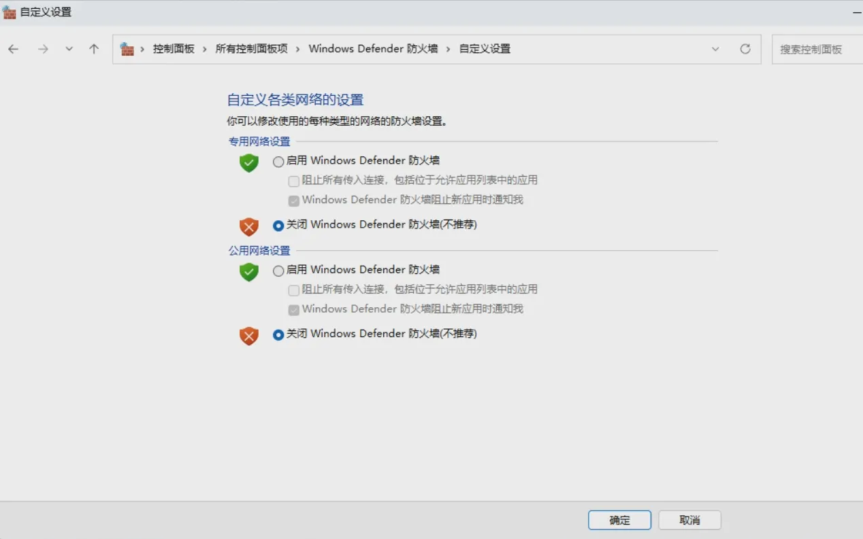Viewport: 863px width, 539px height.
Task: Check block all incoming under 公用网络
Action: pos(293,290)
